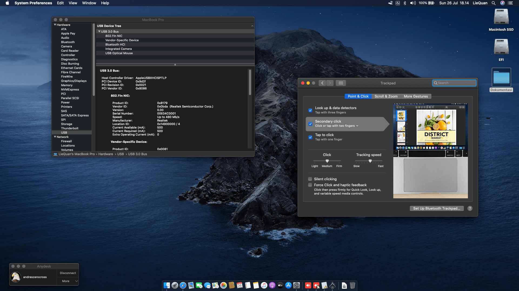Show all preferences grid button
Screen dimensions: 519x291
pyautogui.click(x=341, y=83)
